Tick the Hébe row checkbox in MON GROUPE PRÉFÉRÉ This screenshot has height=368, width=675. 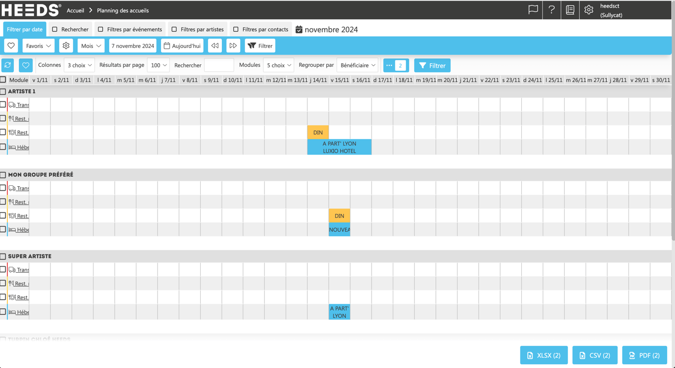click(x=3, y=229)
